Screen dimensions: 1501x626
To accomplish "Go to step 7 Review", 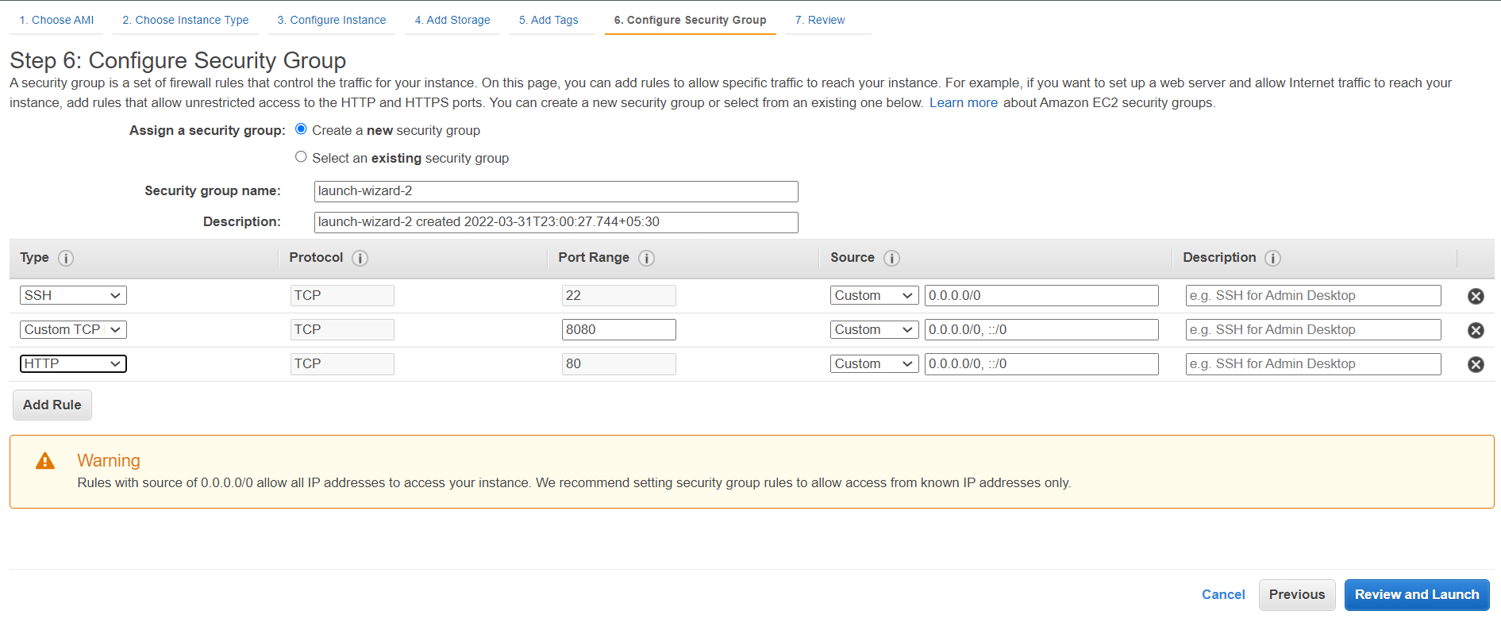I will (x=820, y=20).
